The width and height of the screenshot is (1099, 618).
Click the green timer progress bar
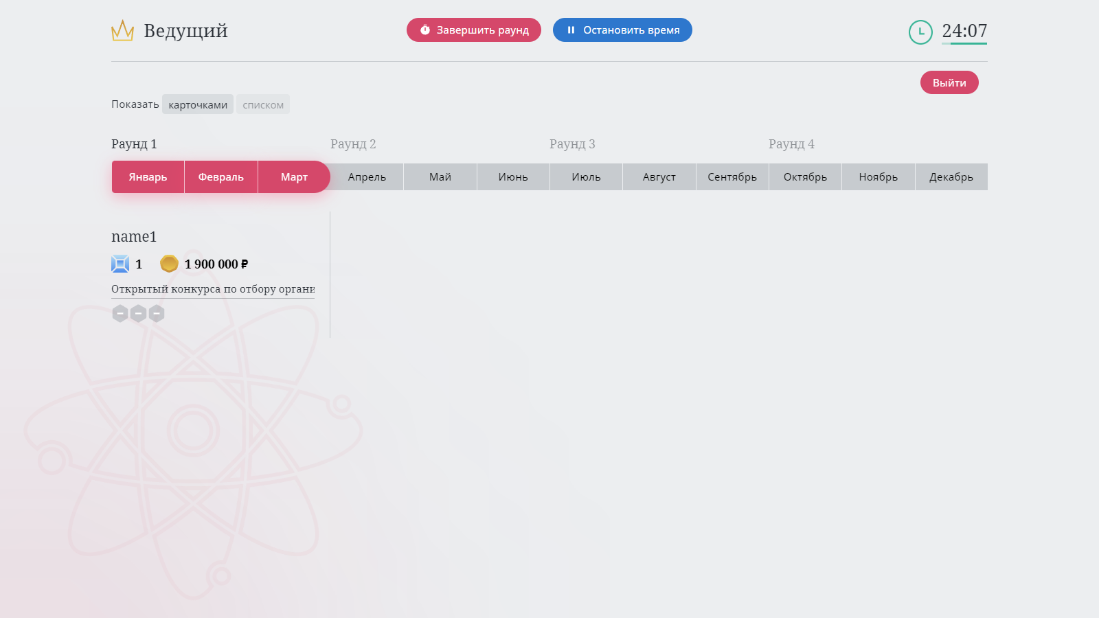pyautogui.click(x=964, y=43)
